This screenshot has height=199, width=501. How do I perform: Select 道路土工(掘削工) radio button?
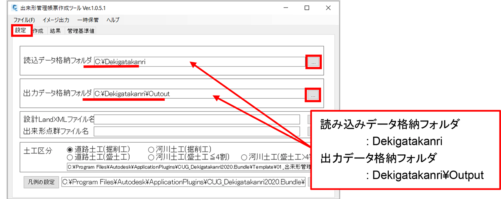[x=70, y=150]
